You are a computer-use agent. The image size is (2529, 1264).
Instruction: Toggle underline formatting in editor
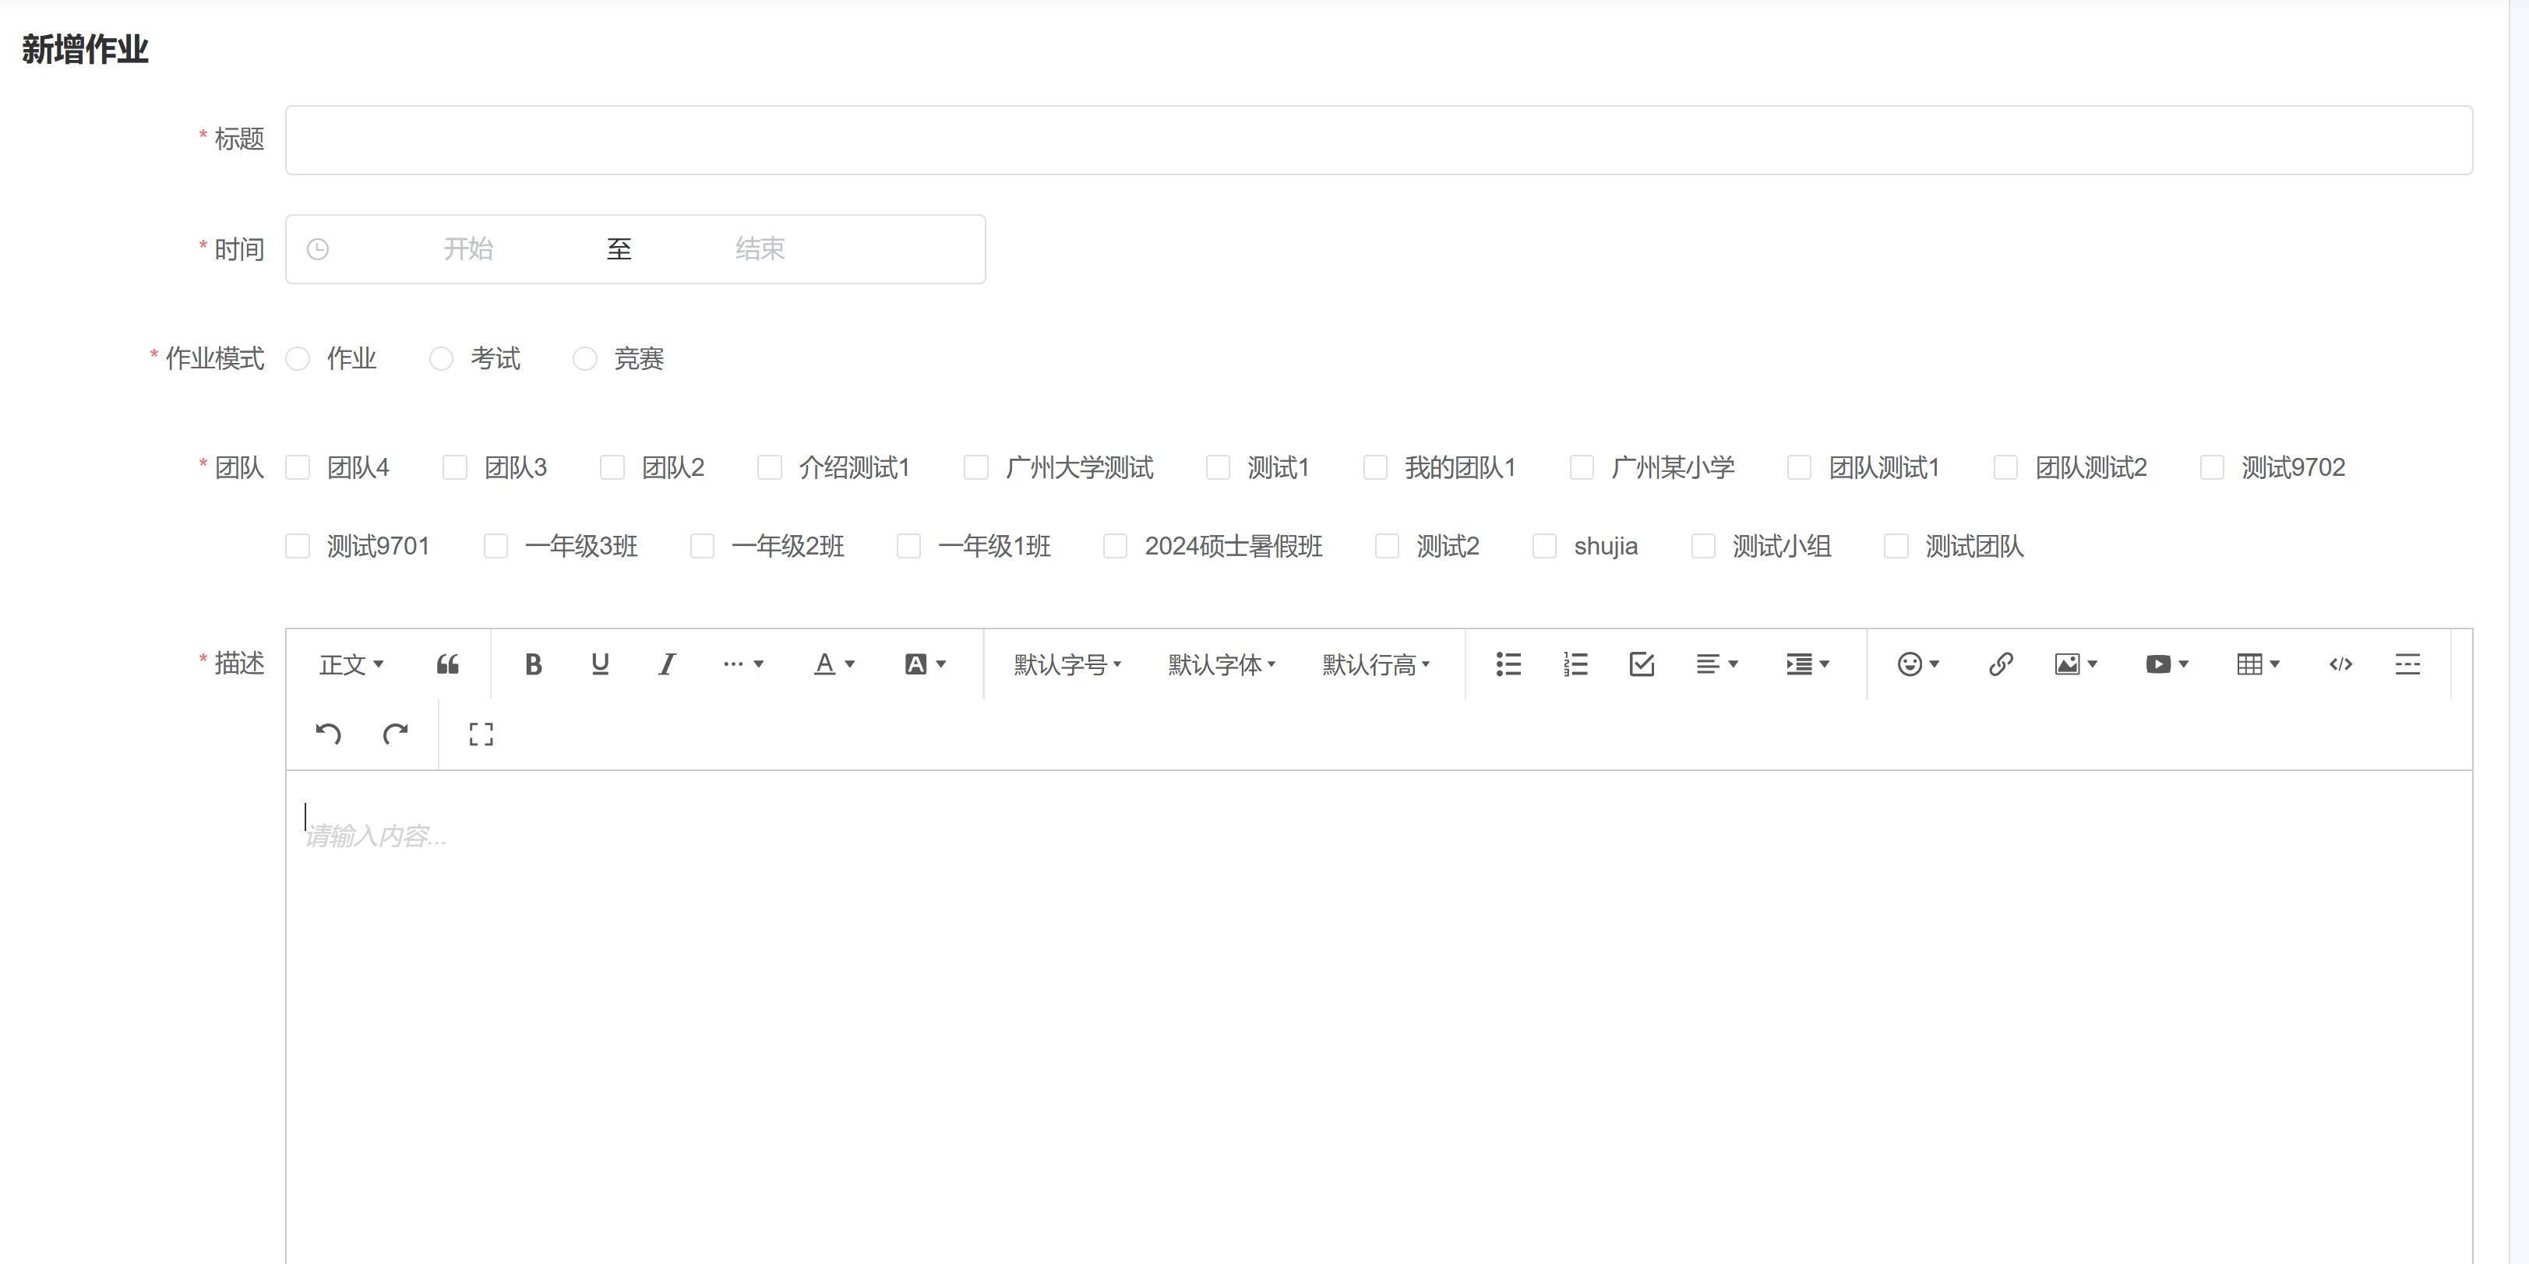click(x=600, y=664)
